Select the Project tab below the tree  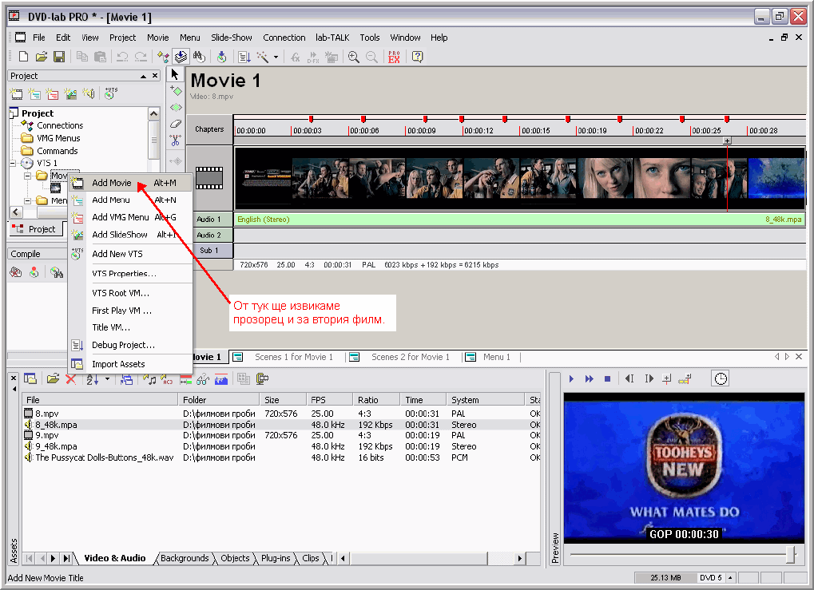pos(35,229)
